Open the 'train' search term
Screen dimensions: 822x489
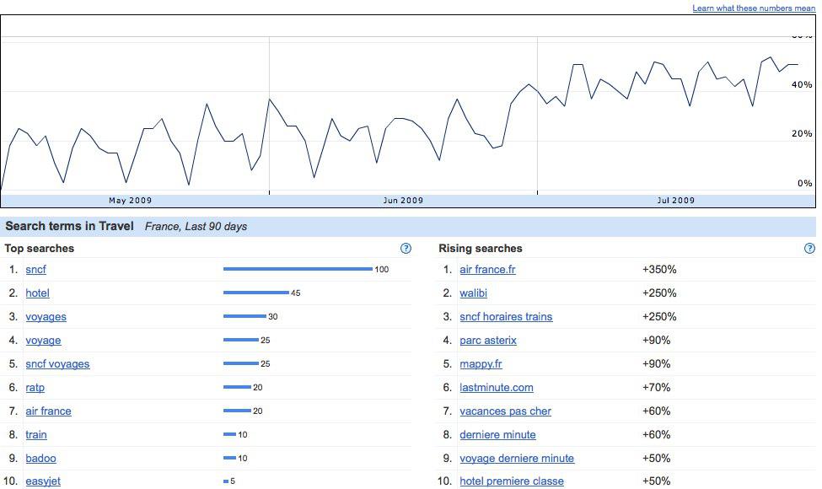click(x=36, y=434)
